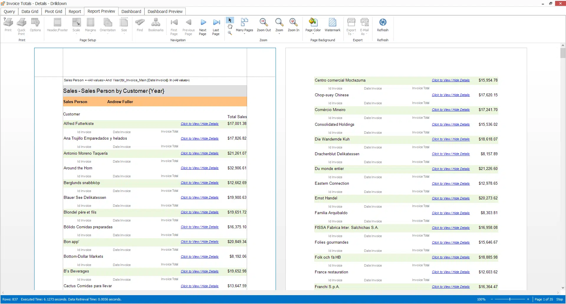The width and height of the screenshot is (566, 304).
Task: Switch to the Dashboard Preview tab
Action: point(165,11)
